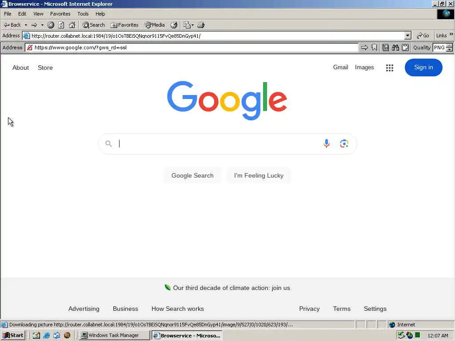Open the Images link
455x341 pixels.
(364, 67)
